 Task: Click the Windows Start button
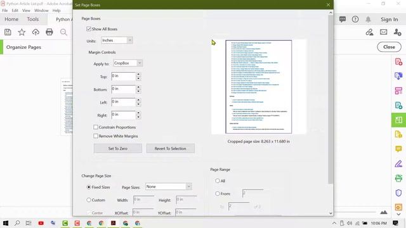coord(6,223)
